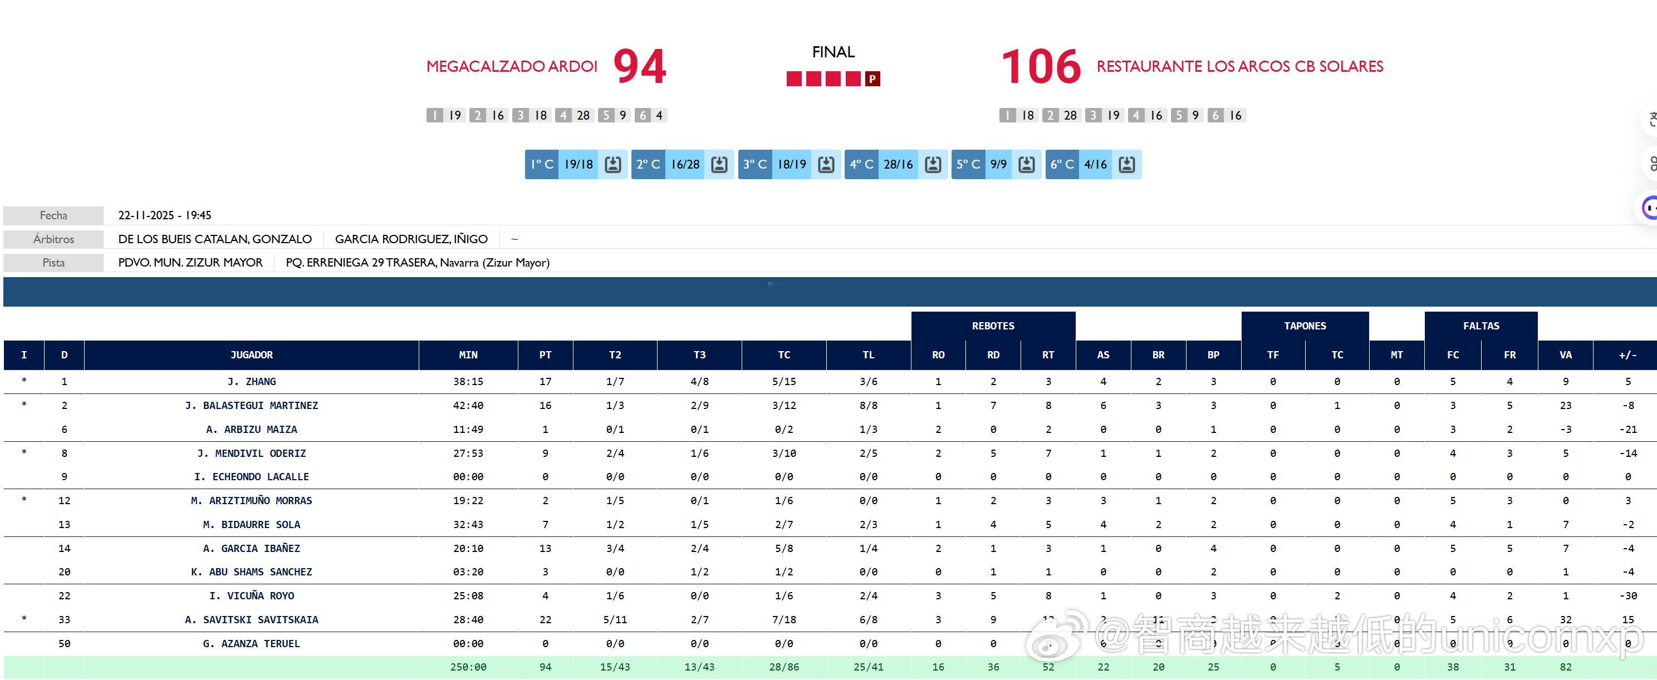Image resolution: width=1657 pixels, height=680 pixels.
Task: Click player name J. ZHANG
Action: (252, 382)
